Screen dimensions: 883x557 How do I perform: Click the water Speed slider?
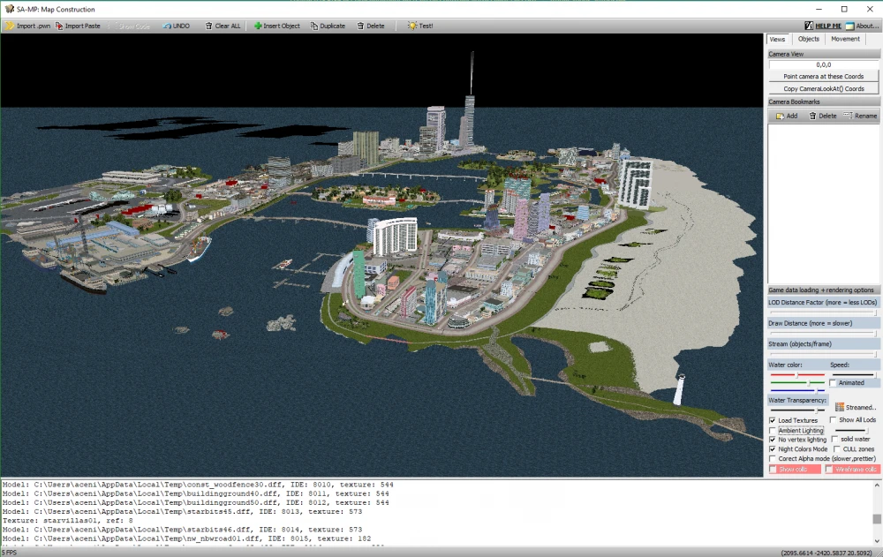tap(853, 375)
